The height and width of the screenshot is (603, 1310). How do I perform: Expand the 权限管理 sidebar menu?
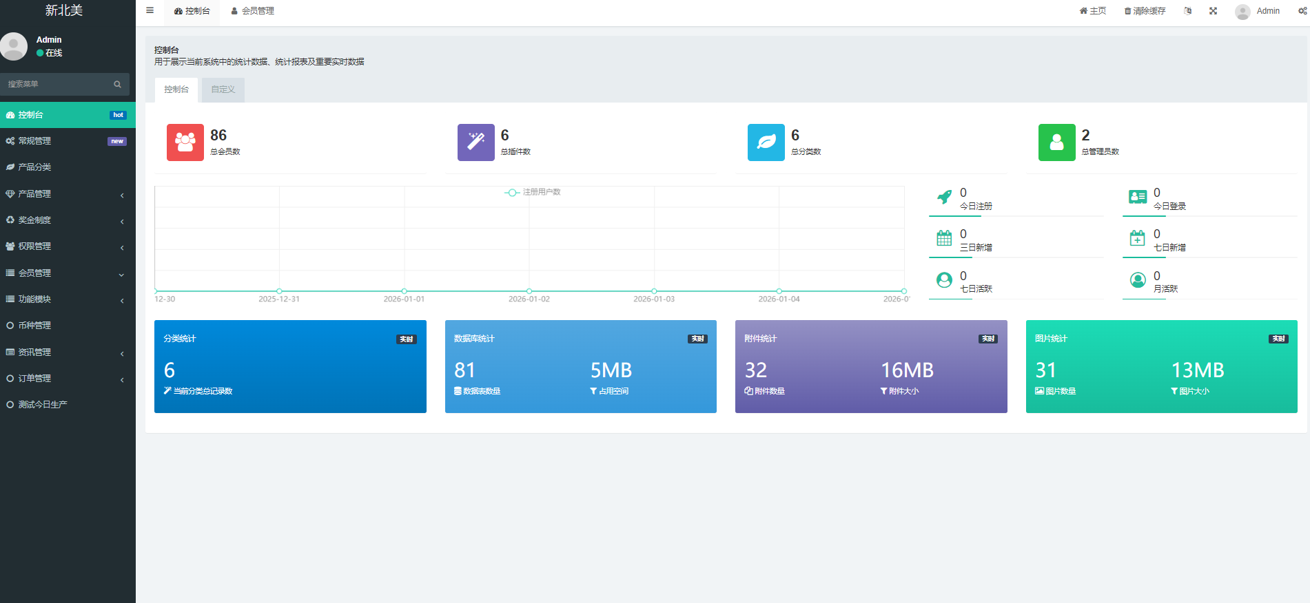click(67, 246)
